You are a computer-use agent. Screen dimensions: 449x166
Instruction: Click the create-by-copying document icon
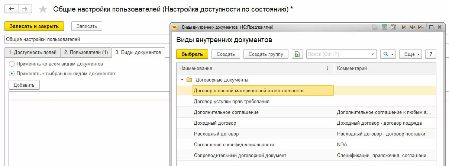click(297, 54)
